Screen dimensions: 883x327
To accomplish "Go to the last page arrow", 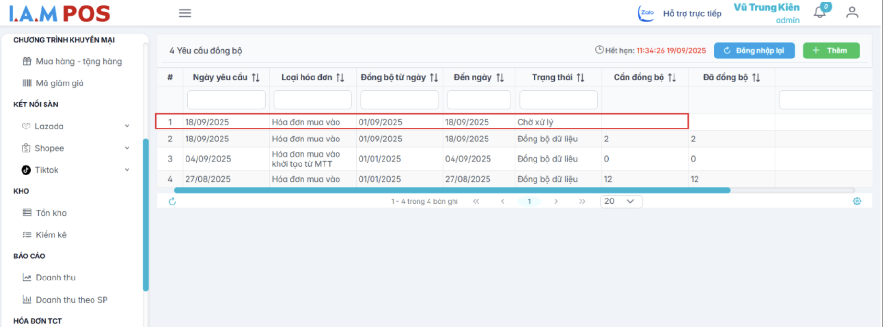I will pos(582,201).
